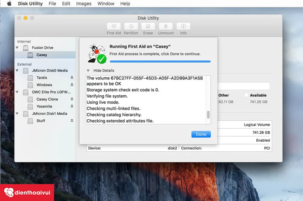The image size is (303, 201).
Task: Click the Tardis volume icon
Action: pyautogui.click(x=30, y=78)
